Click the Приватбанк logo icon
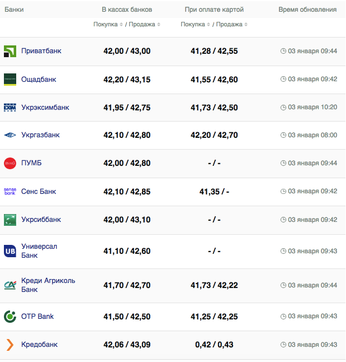The height and width of the screenshot is (362, 346). (10, 52)
